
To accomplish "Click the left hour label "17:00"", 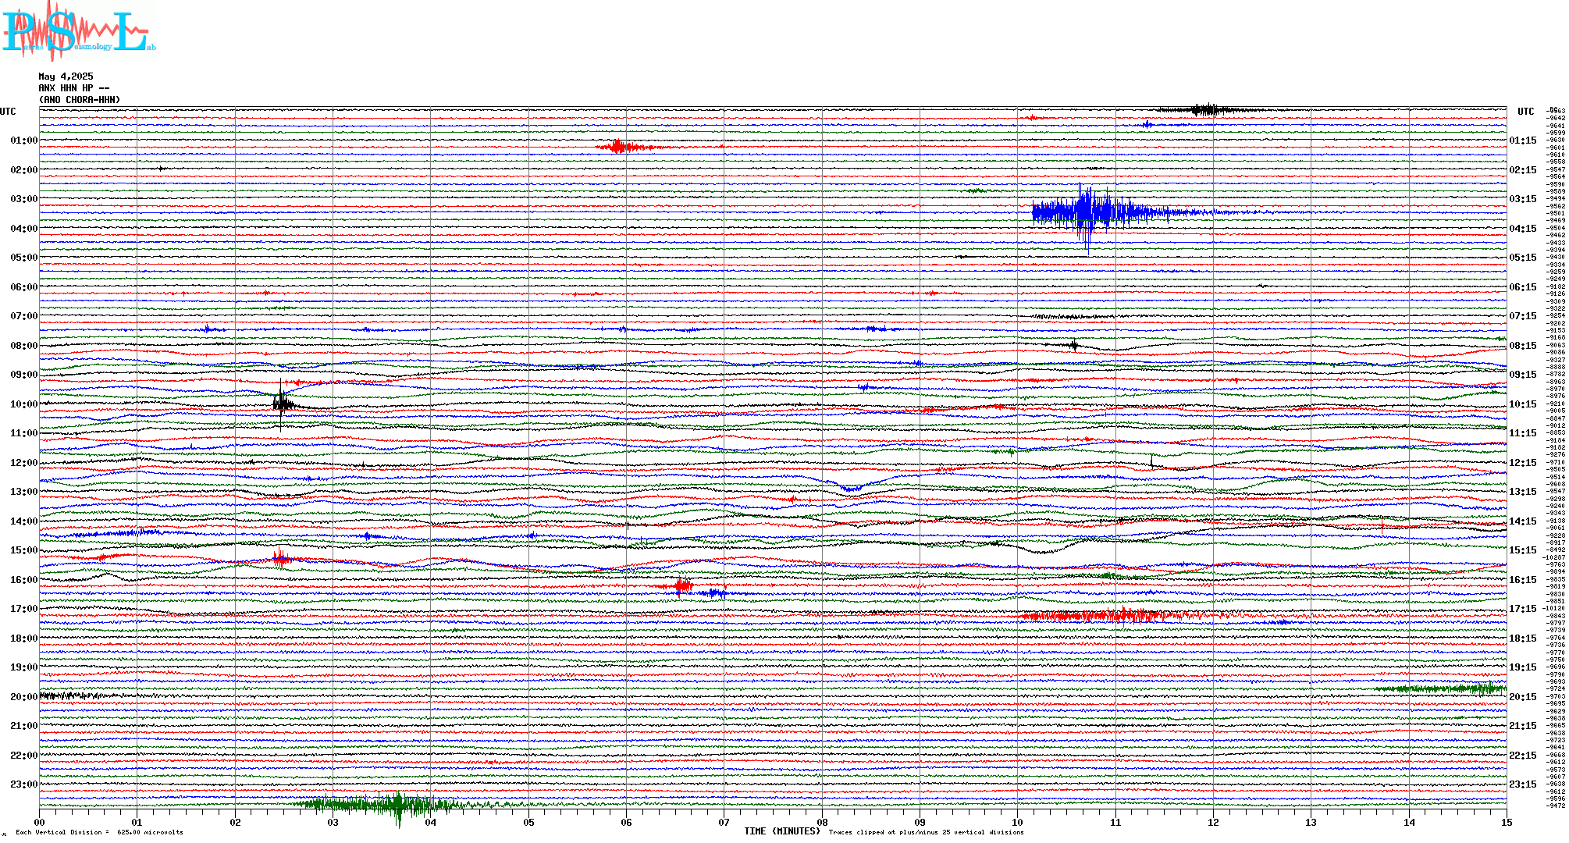I will click(x=24, y=609).
